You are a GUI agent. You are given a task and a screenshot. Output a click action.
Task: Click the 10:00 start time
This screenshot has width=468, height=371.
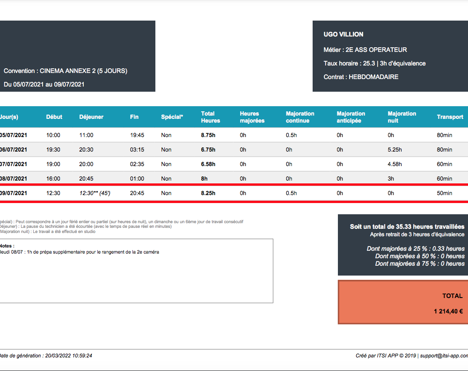pyautogui.click(x=53, y=135)
